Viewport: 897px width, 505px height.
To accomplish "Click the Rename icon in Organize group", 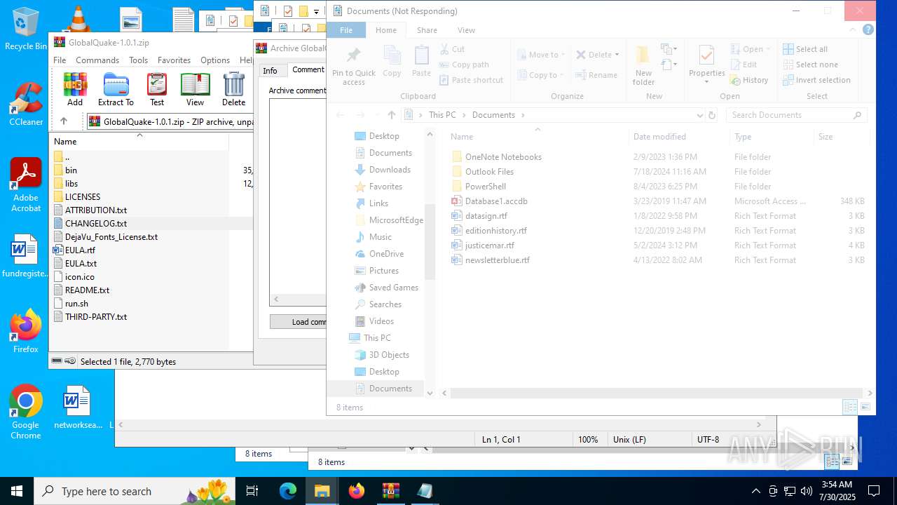I will click(x=596, y=75).
